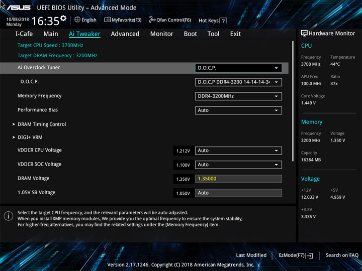Click the Ai Overclock Tuner label
Screen dimensions: 362x271
pyautogui.click(x=39, y=68)
